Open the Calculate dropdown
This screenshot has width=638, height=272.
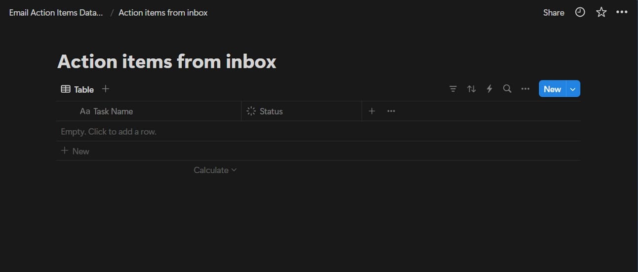click(215, 170)
